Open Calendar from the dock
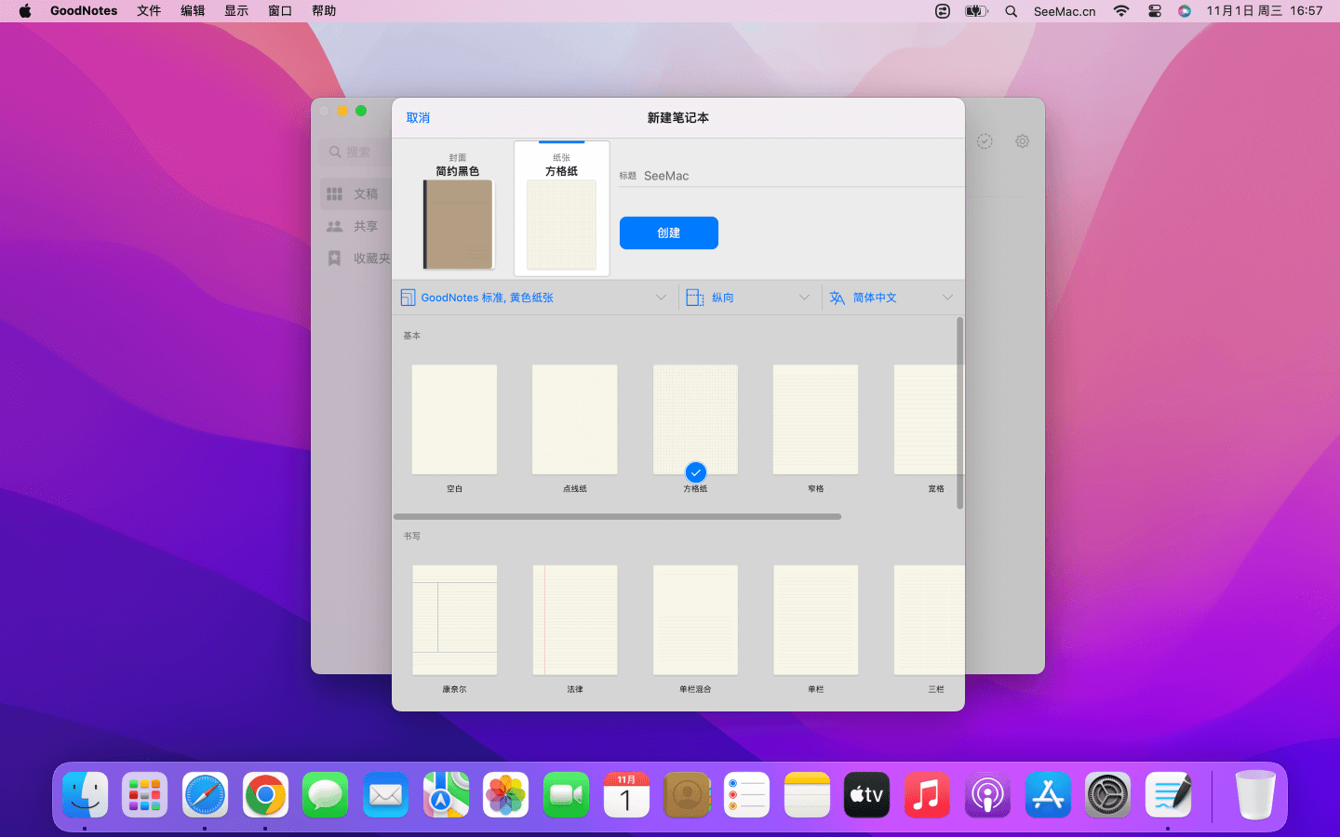This screenshot has height=837, width=1340. point(626,795)
